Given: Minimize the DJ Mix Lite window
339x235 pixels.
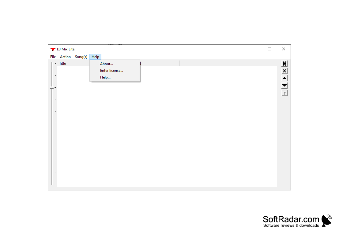Looking at the screenshot, I should click(255, 49).
